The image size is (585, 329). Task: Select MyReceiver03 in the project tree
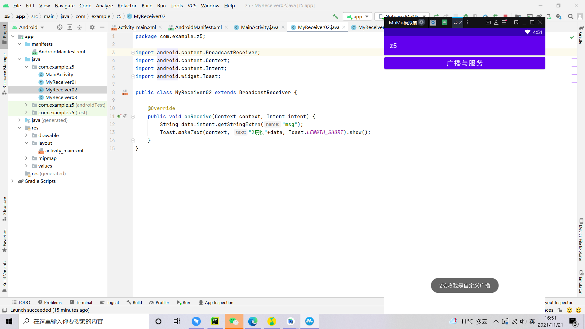click(61, 97)
